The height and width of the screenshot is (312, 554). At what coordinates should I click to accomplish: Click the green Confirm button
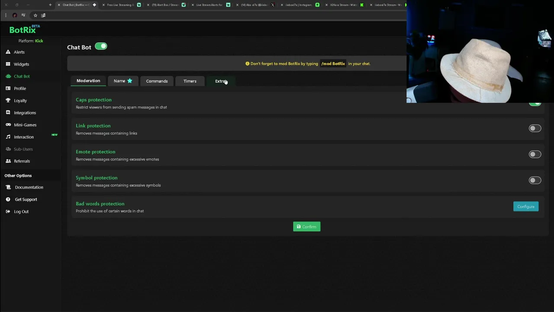click(307, 227)
